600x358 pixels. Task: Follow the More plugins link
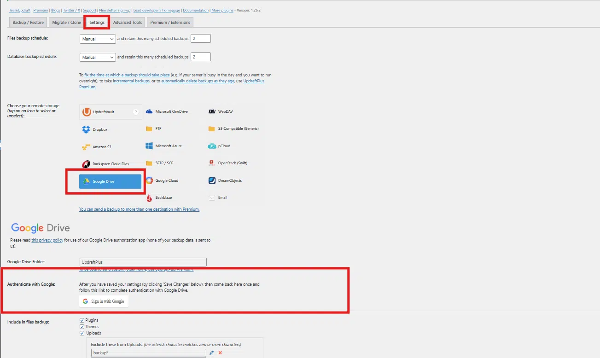pos(222,10)
